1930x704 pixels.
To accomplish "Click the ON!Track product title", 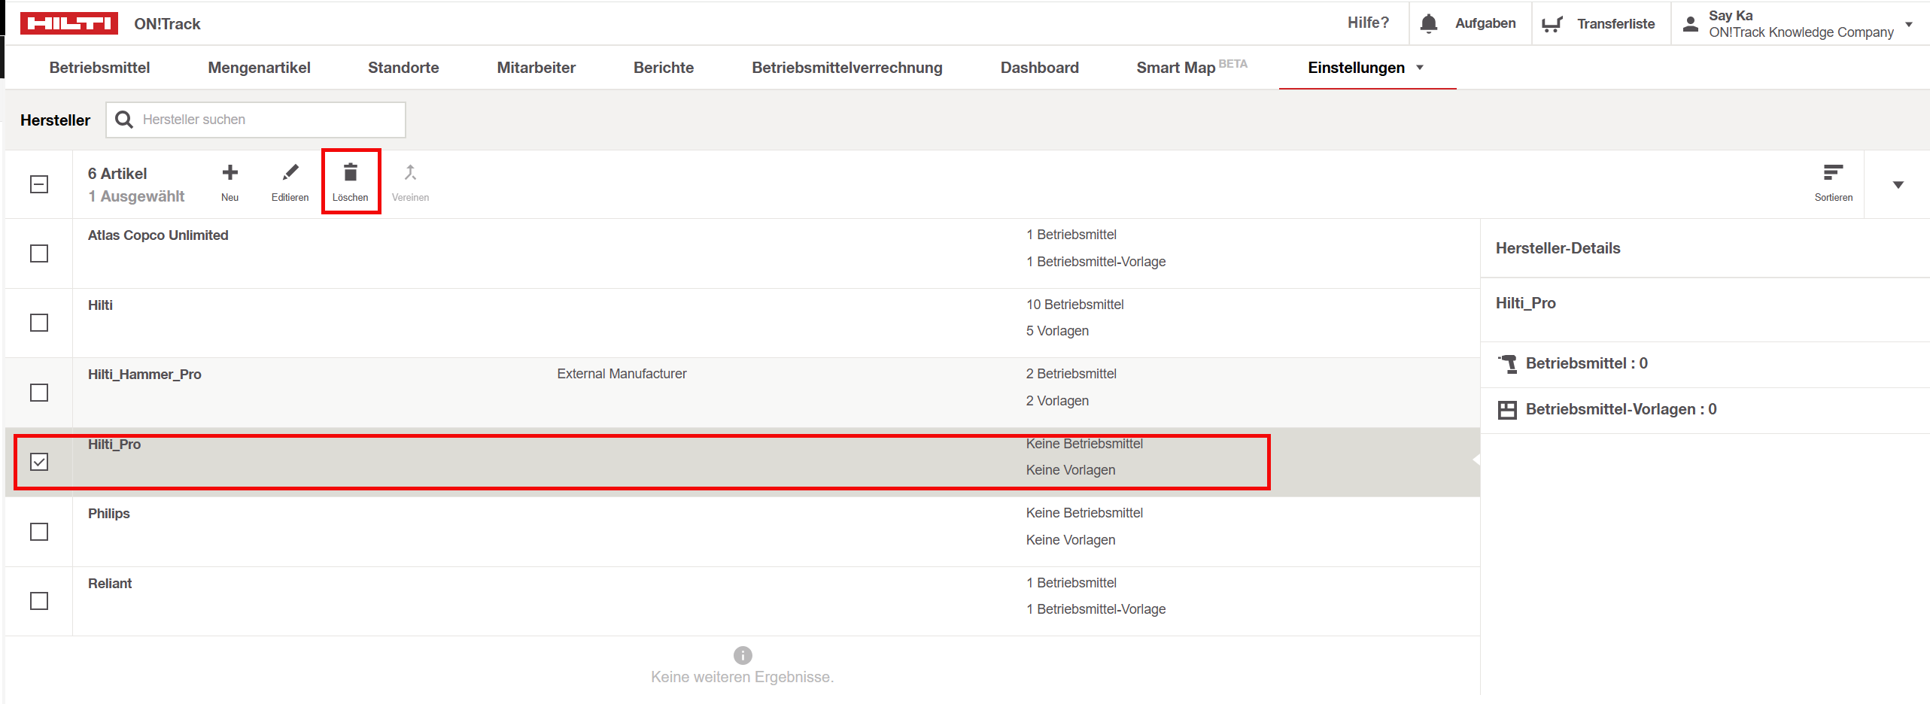I will [167, 24].
